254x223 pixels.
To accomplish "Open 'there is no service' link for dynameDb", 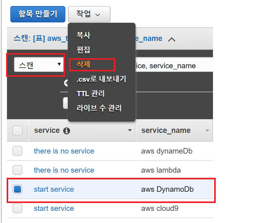I will [64, 151].
